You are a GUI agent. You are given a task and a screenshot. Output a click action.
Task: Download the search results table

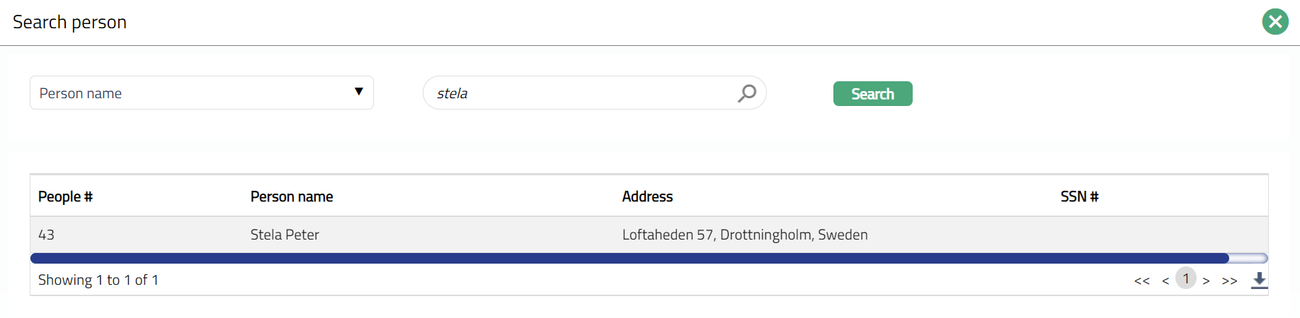pyautogui.click(x=1259, y=280)
